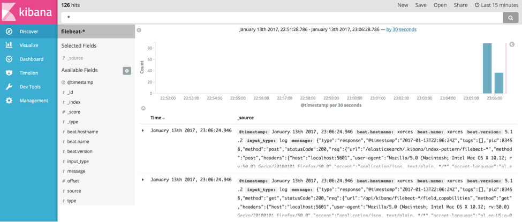The width and height of the screenshot is (522, 222).
Task: Open Dashboard gauge icon
Action: click(x=9, y=59)
